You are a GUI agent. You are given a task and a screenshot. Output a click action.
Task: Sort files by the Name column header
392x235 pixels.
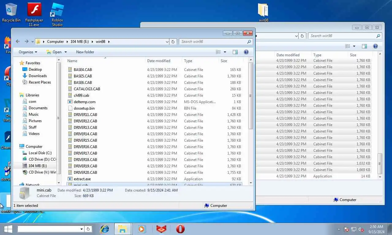[x=105, y=61]
